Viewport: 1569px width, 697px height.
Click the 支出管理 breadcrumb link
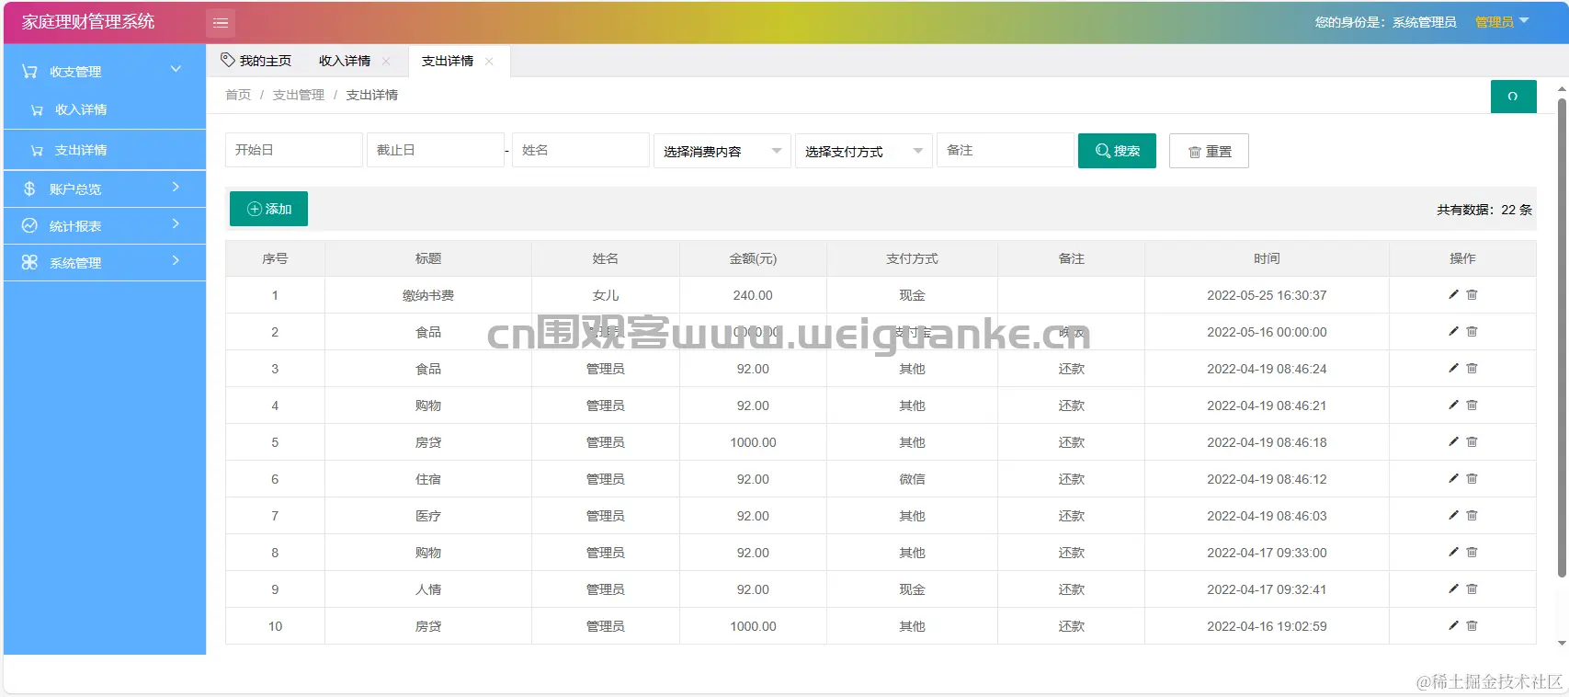click(299, 95)
